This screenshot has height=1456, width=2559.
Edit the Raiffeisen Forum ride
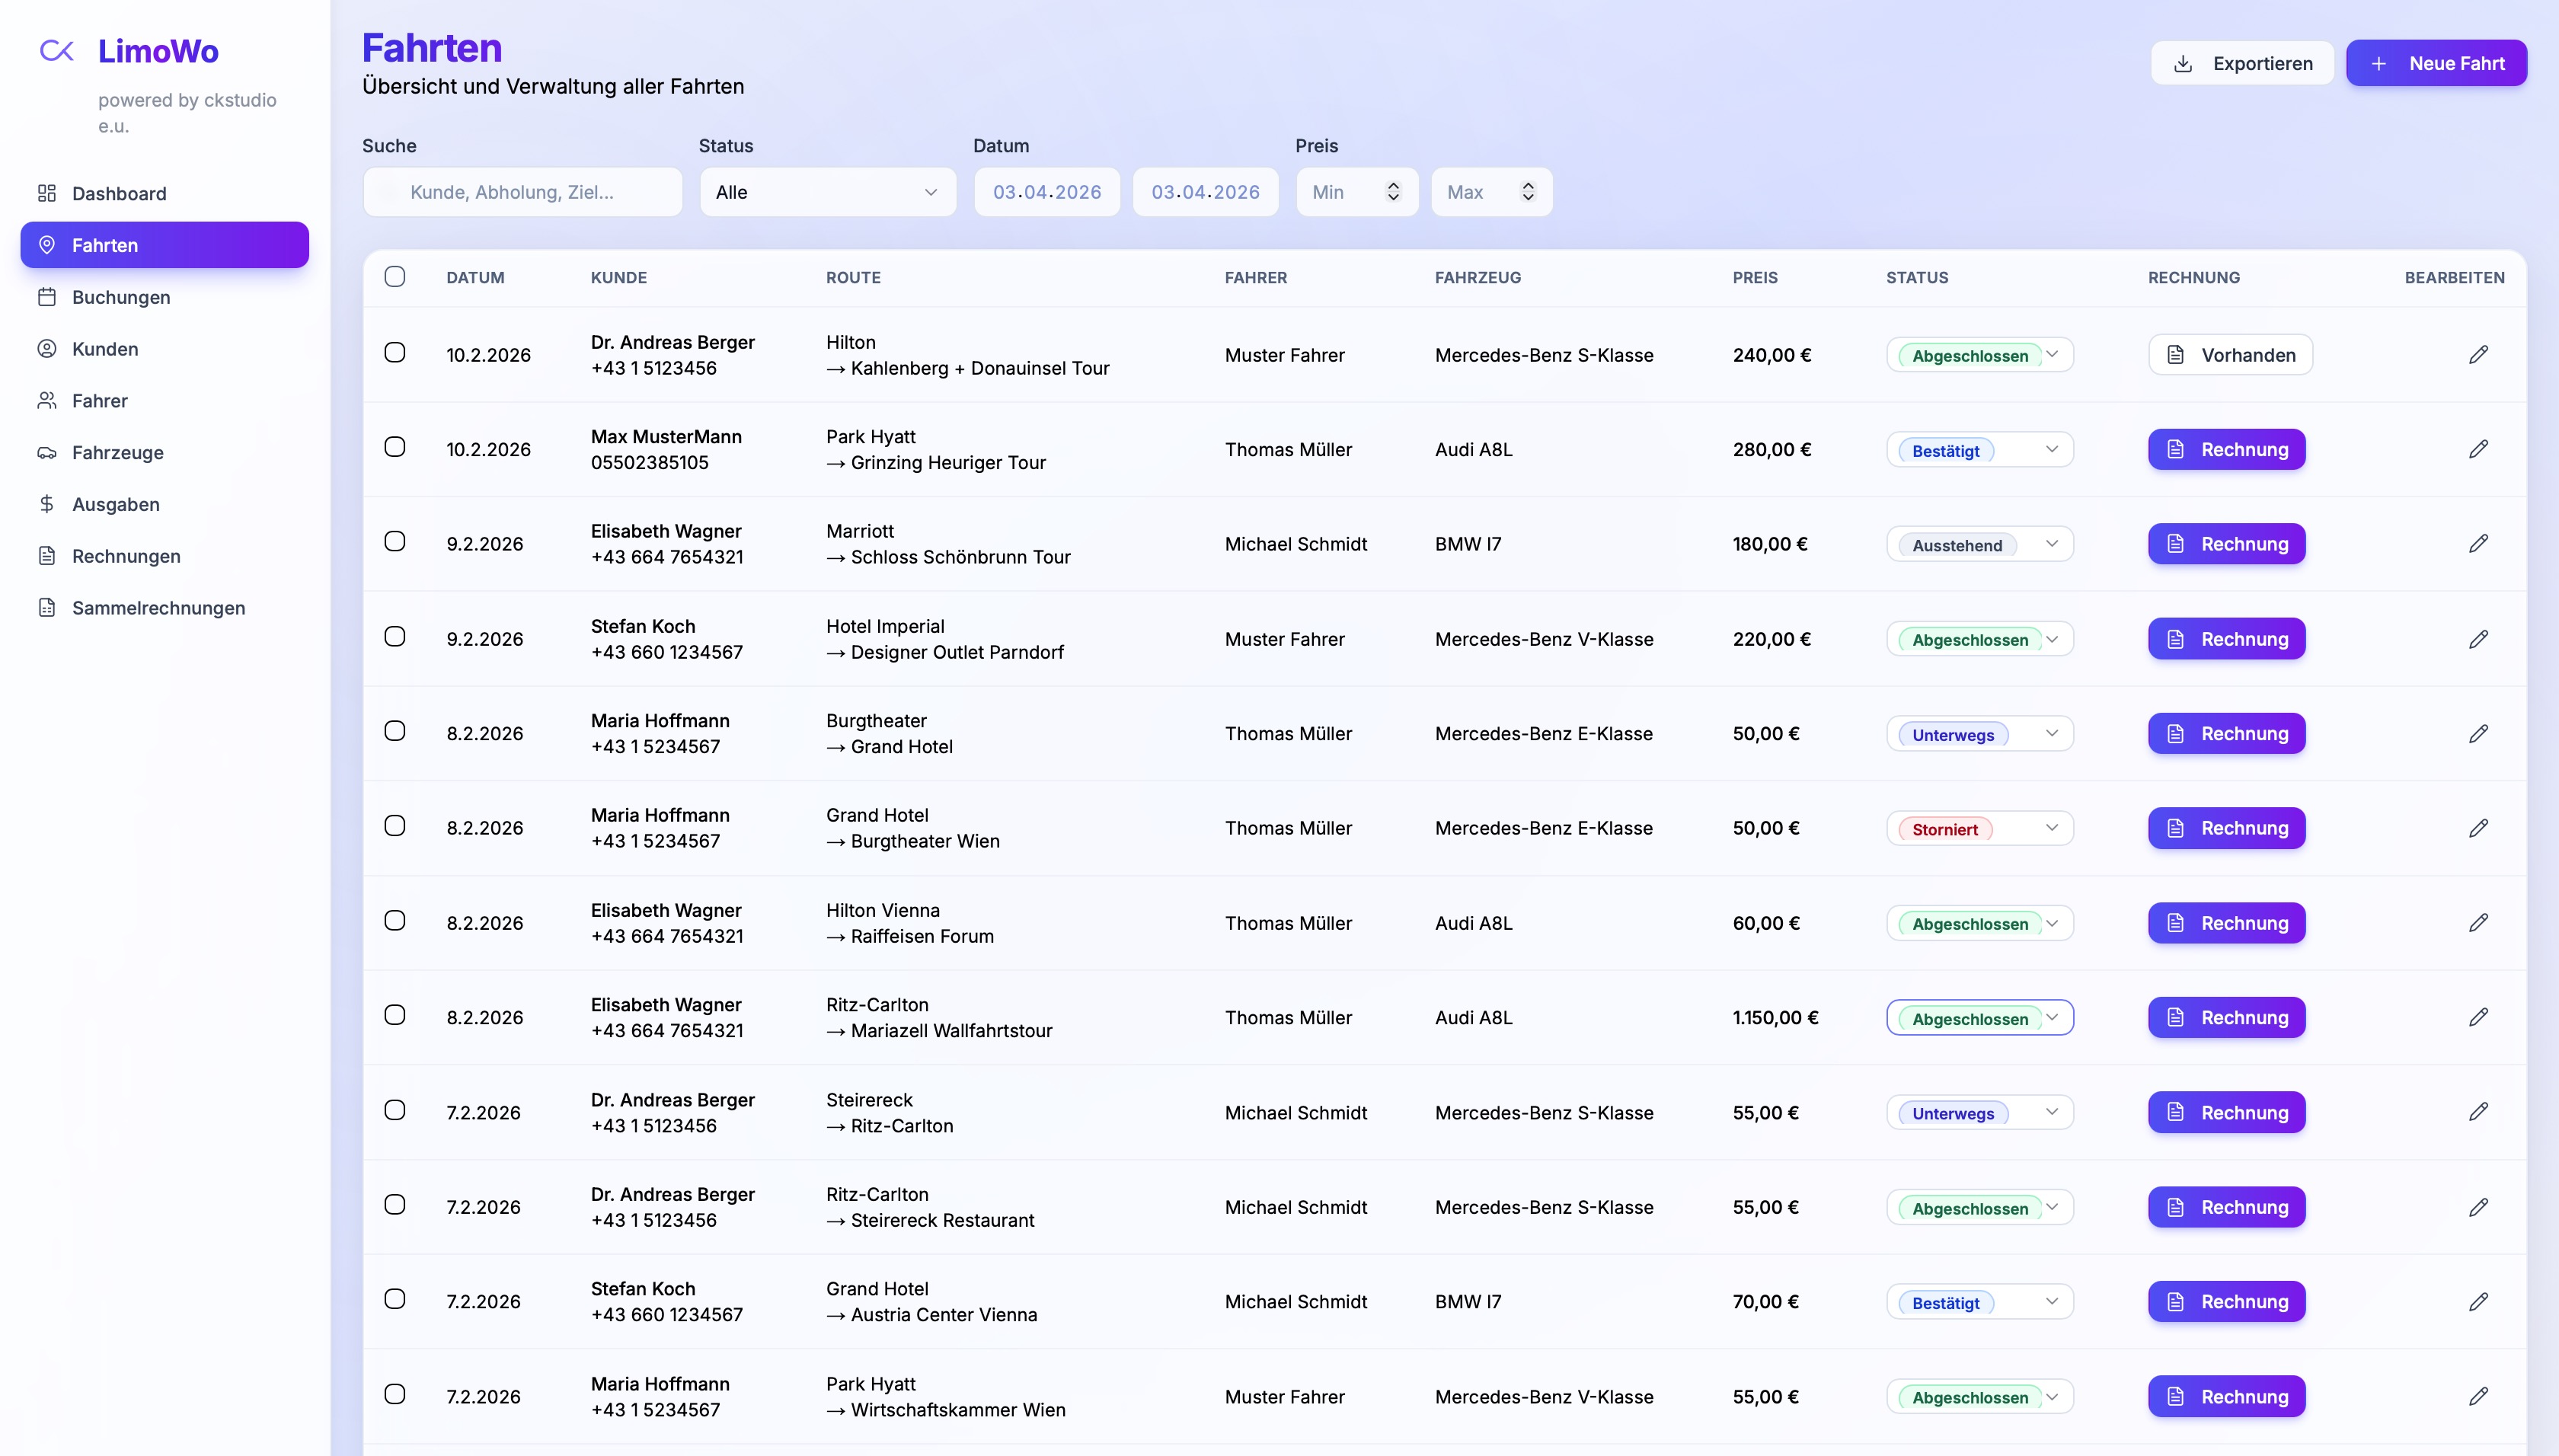point(2478,923)
